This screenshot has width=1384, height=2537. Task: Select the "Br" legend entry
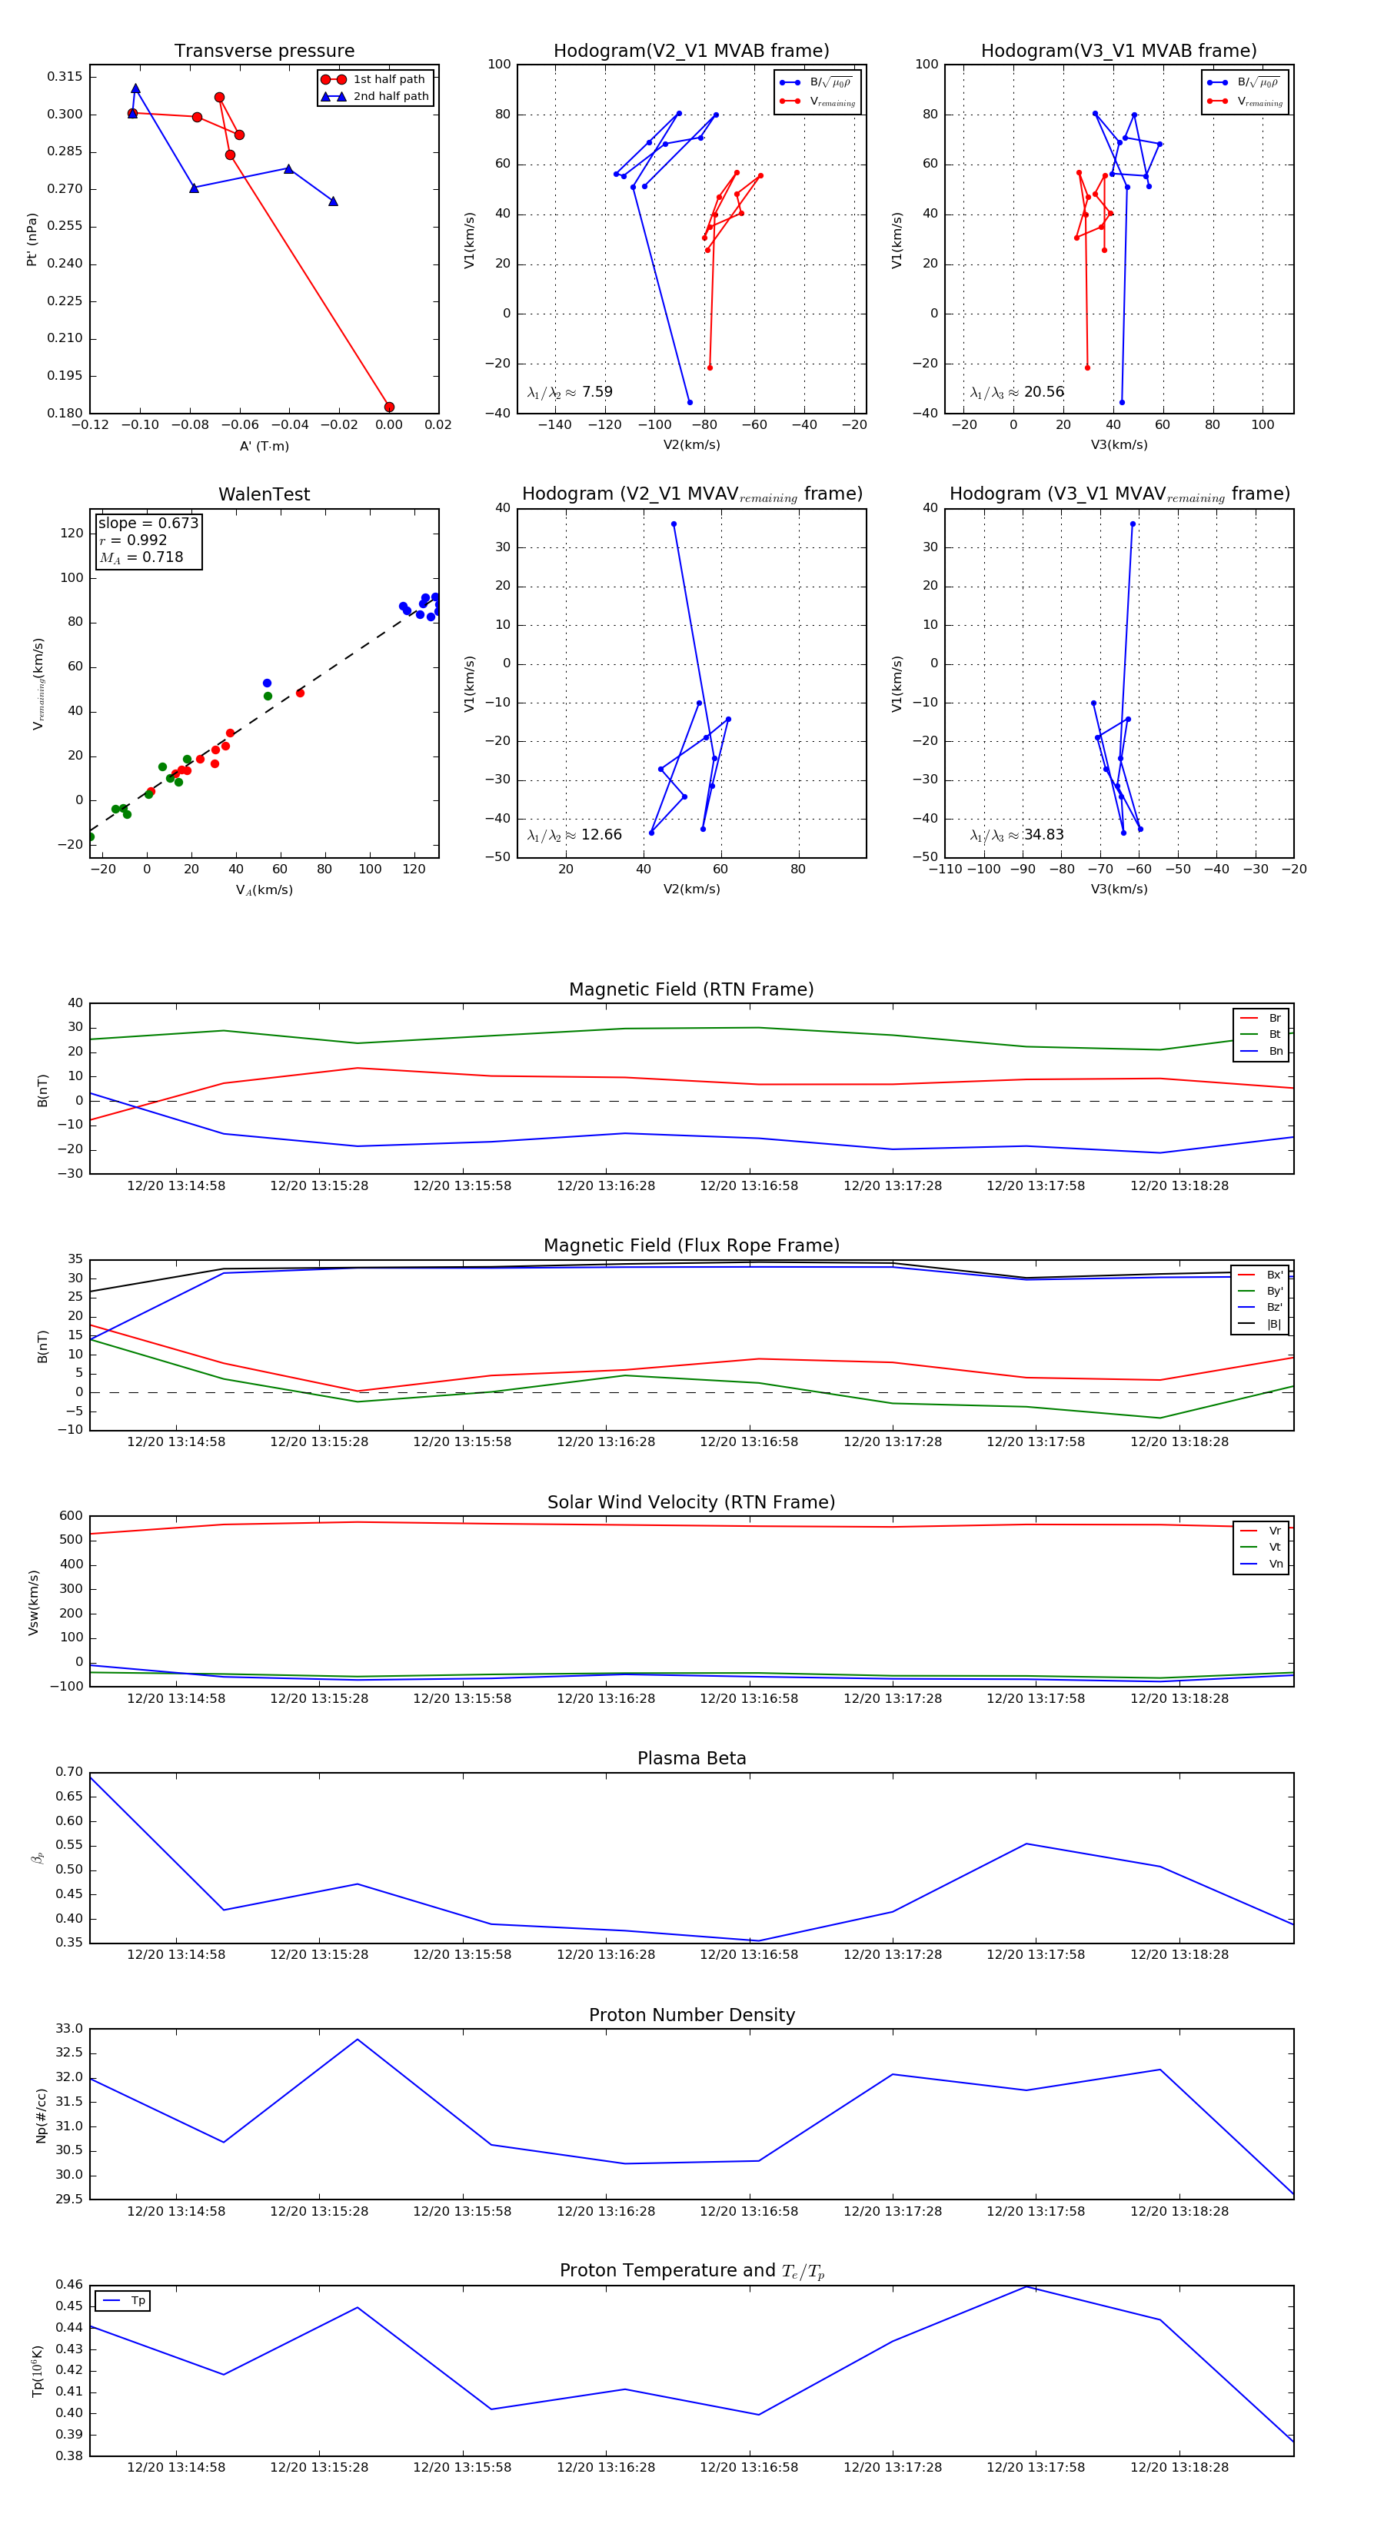pos(1261,1019)
